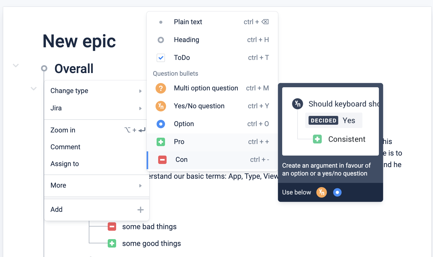This screenshot has width=433, height=257.
Task: Select the blue Option radio bullet
Action: click(161, 124)
